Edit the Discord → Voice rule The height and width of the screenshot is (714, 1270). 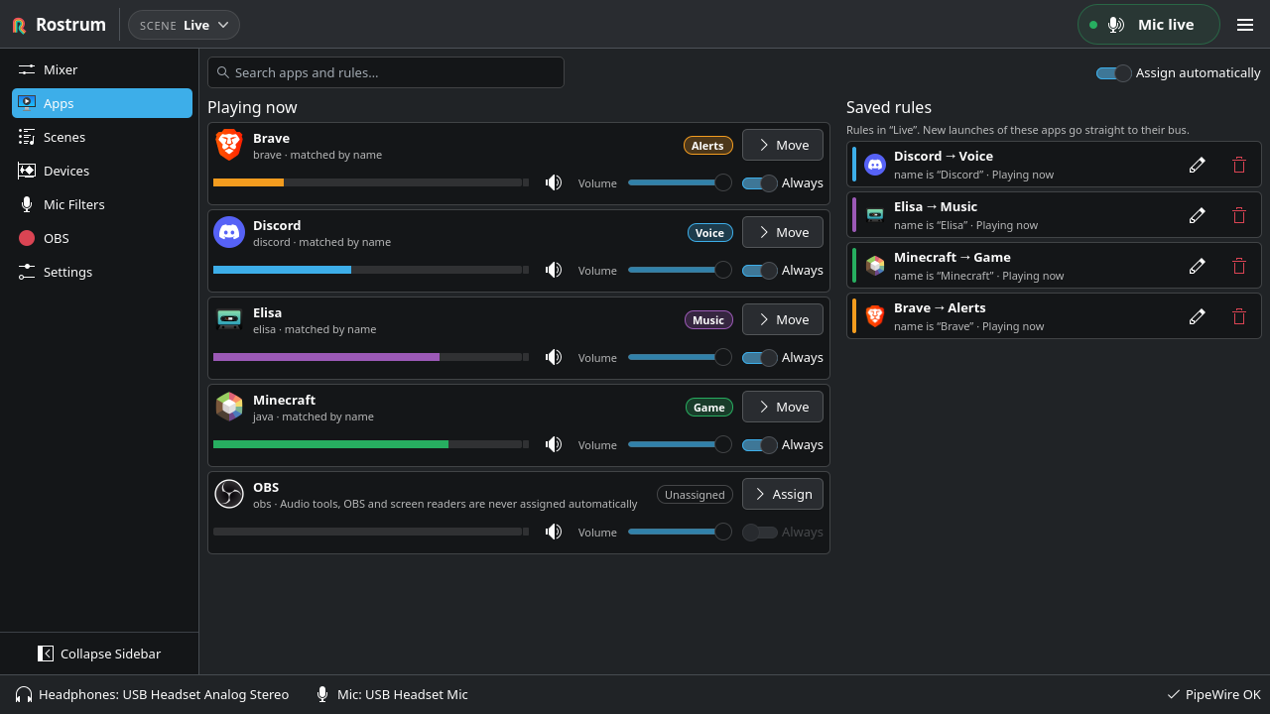click(1198, 165)
